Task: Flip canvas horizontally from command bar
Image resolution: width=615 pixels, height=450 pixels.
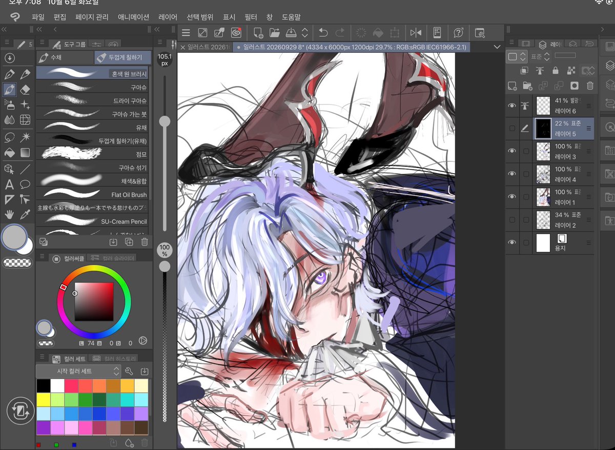Action: click(415, 33)
